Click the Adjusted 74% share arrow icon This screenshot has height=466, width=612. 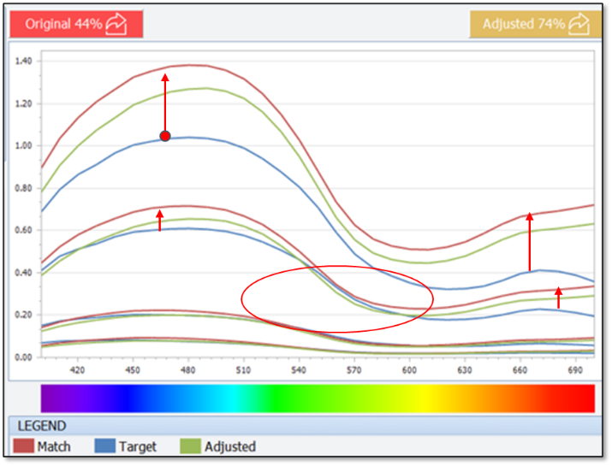579,24
